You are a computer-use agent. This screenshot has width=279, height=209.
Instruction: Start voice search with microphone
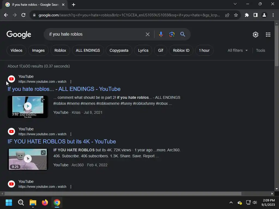tap(161, 34)
